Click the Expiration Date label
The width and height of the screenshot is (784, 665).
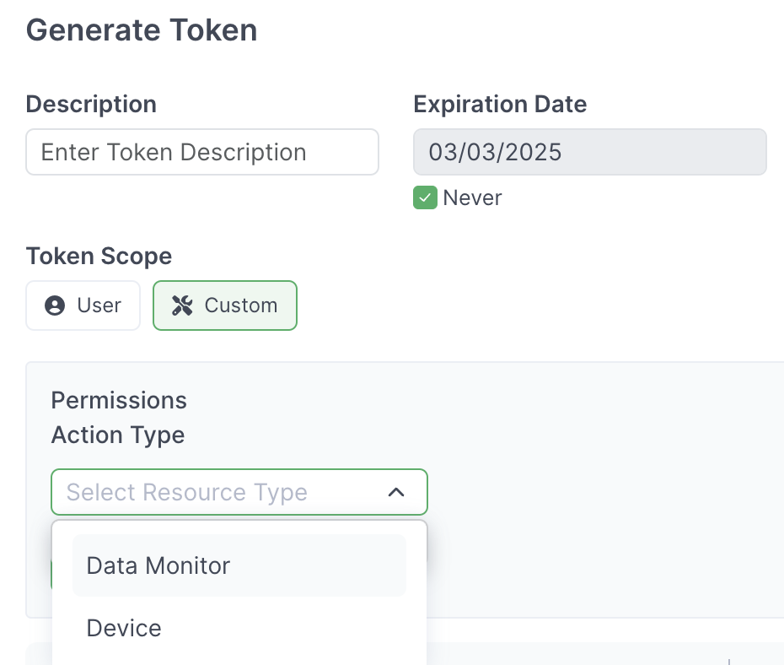pos(500,104)
